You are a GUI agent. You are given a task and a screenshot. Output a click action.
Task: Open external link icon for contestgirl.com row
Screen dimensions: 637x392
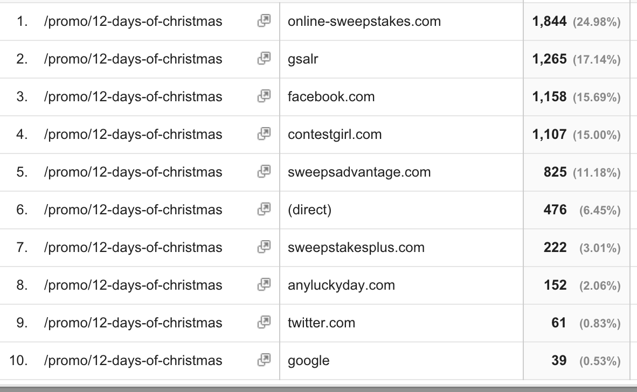[x=264, y=134]
